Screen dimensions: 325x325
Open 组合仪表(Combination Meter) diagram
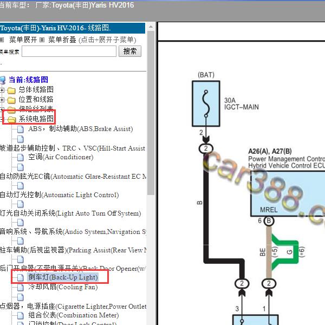pyautogui.click(x=74, y=315)
